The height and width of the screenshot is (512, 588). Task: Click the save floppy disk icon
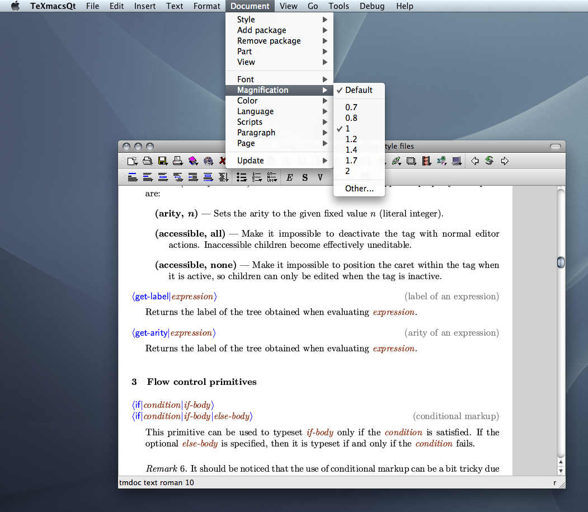(163, 161)
